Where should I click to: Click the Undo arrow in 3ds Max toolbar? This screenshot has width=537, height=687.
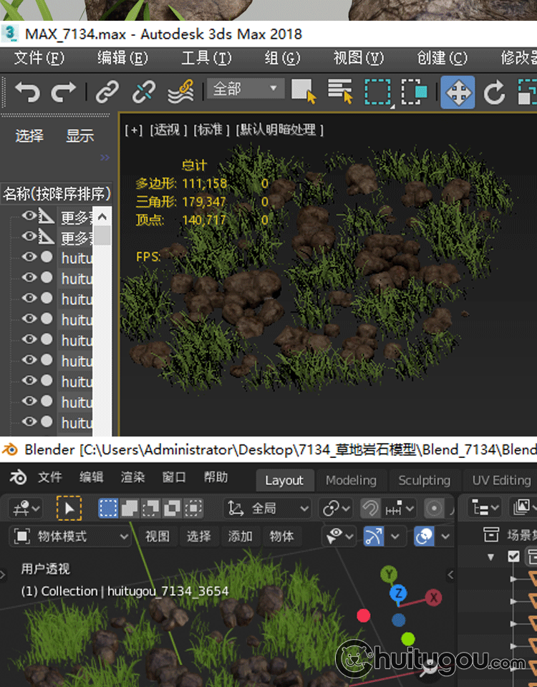[27, 92]
